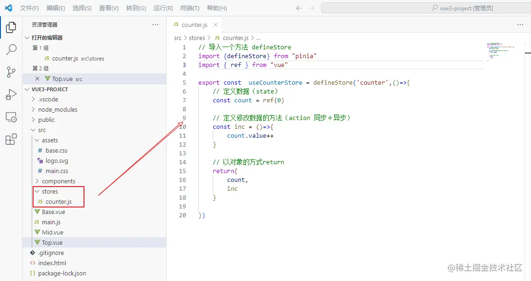Click the index.html file icon
Image resolution: width=531 pixels, height=281 pixels.
[33, 263]
